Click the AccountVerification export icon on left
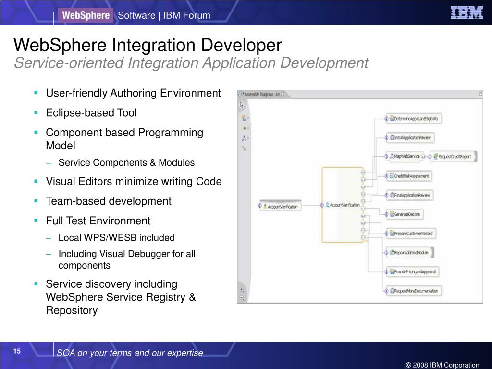The image size is (492, 369). (x=265, y=207)
